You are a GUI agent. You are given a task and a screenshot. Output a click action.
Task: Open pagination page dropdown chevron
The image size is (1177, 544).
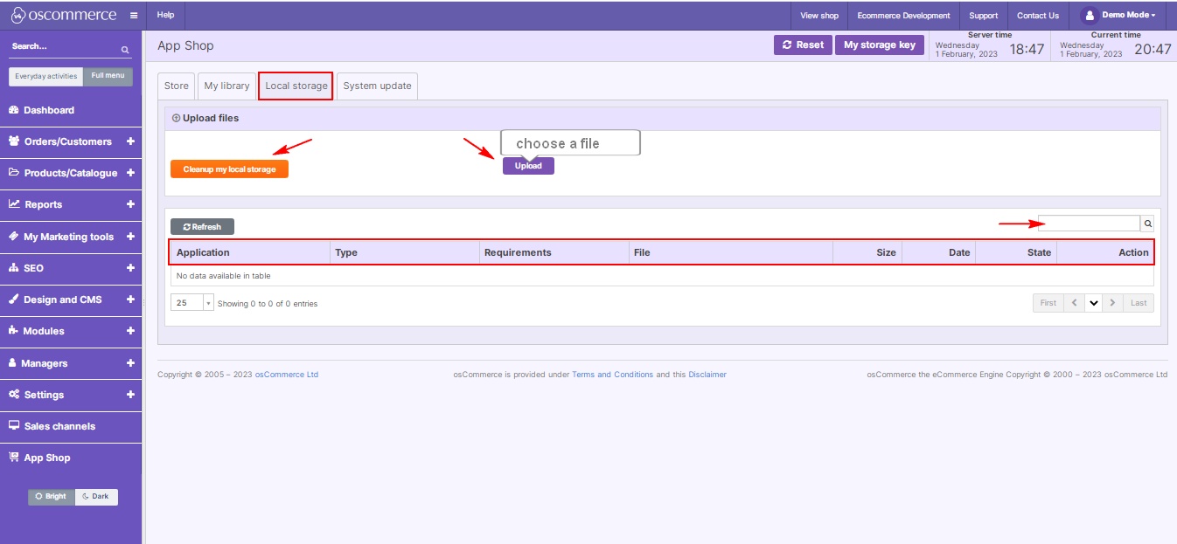click(x=1093, y=303)
